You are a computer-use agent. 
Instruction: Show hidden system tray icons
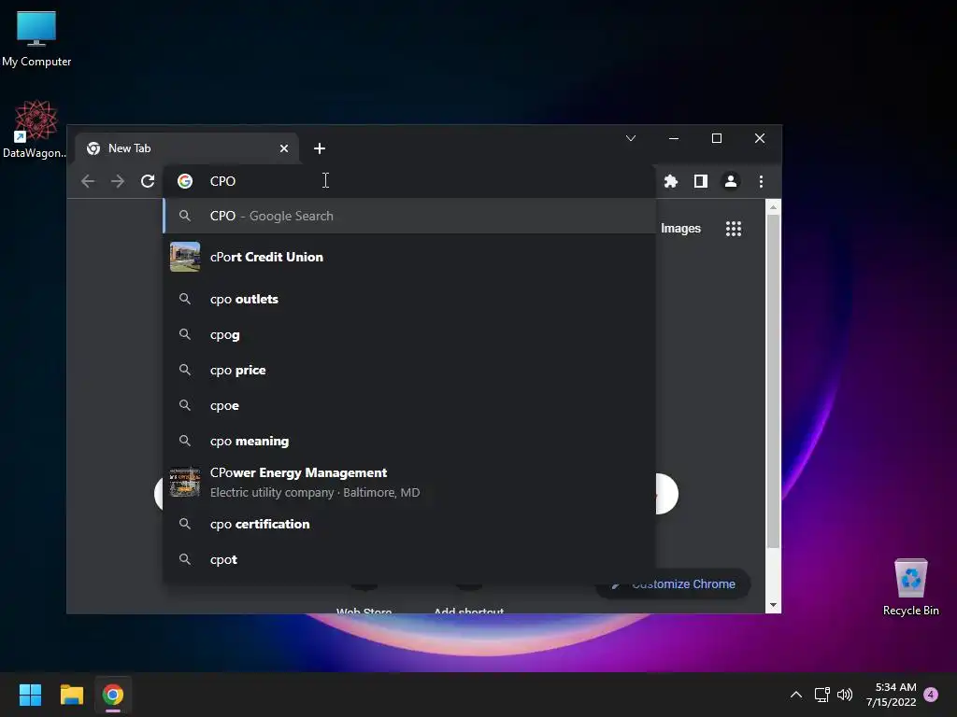tap(796, 695)
